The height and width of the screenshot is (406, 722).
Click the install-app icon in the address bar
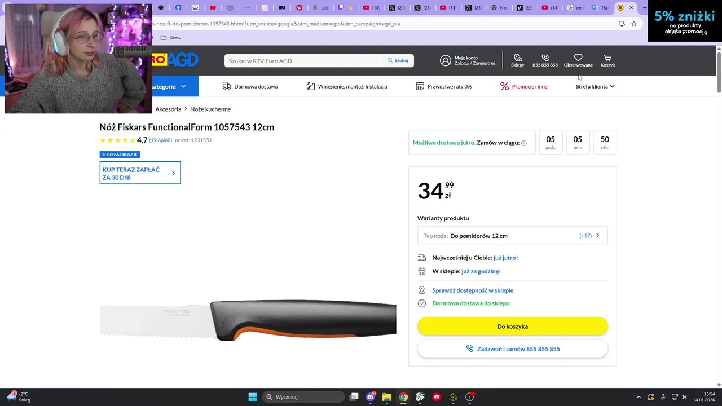(622, 24)
